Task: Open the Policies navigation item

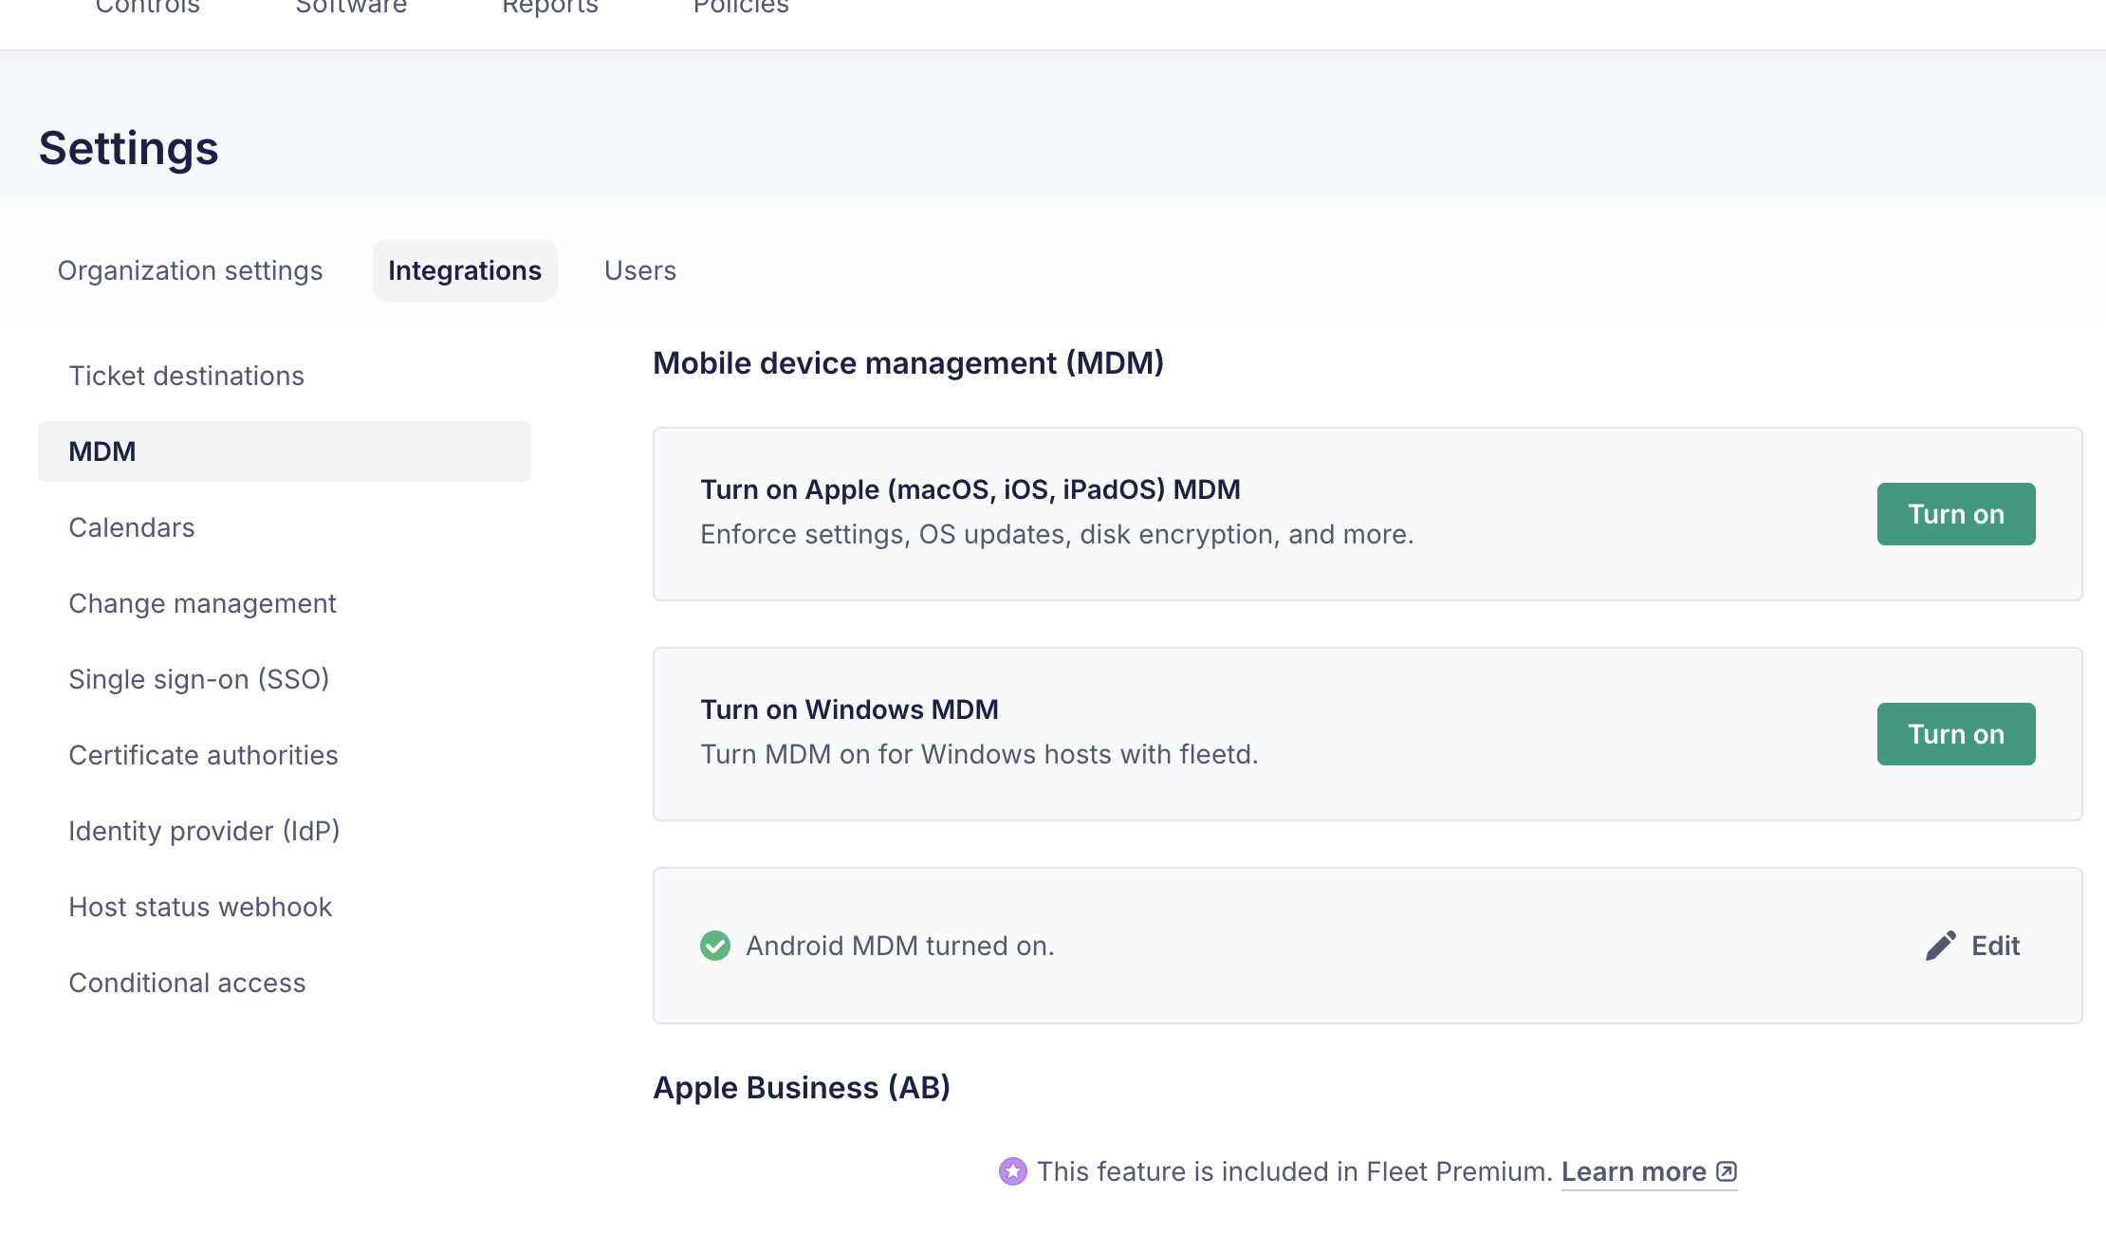Action: (741, 8)
